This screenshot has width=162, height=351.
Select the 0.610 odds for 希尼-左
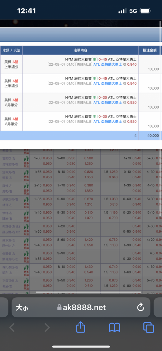point(89,286)
